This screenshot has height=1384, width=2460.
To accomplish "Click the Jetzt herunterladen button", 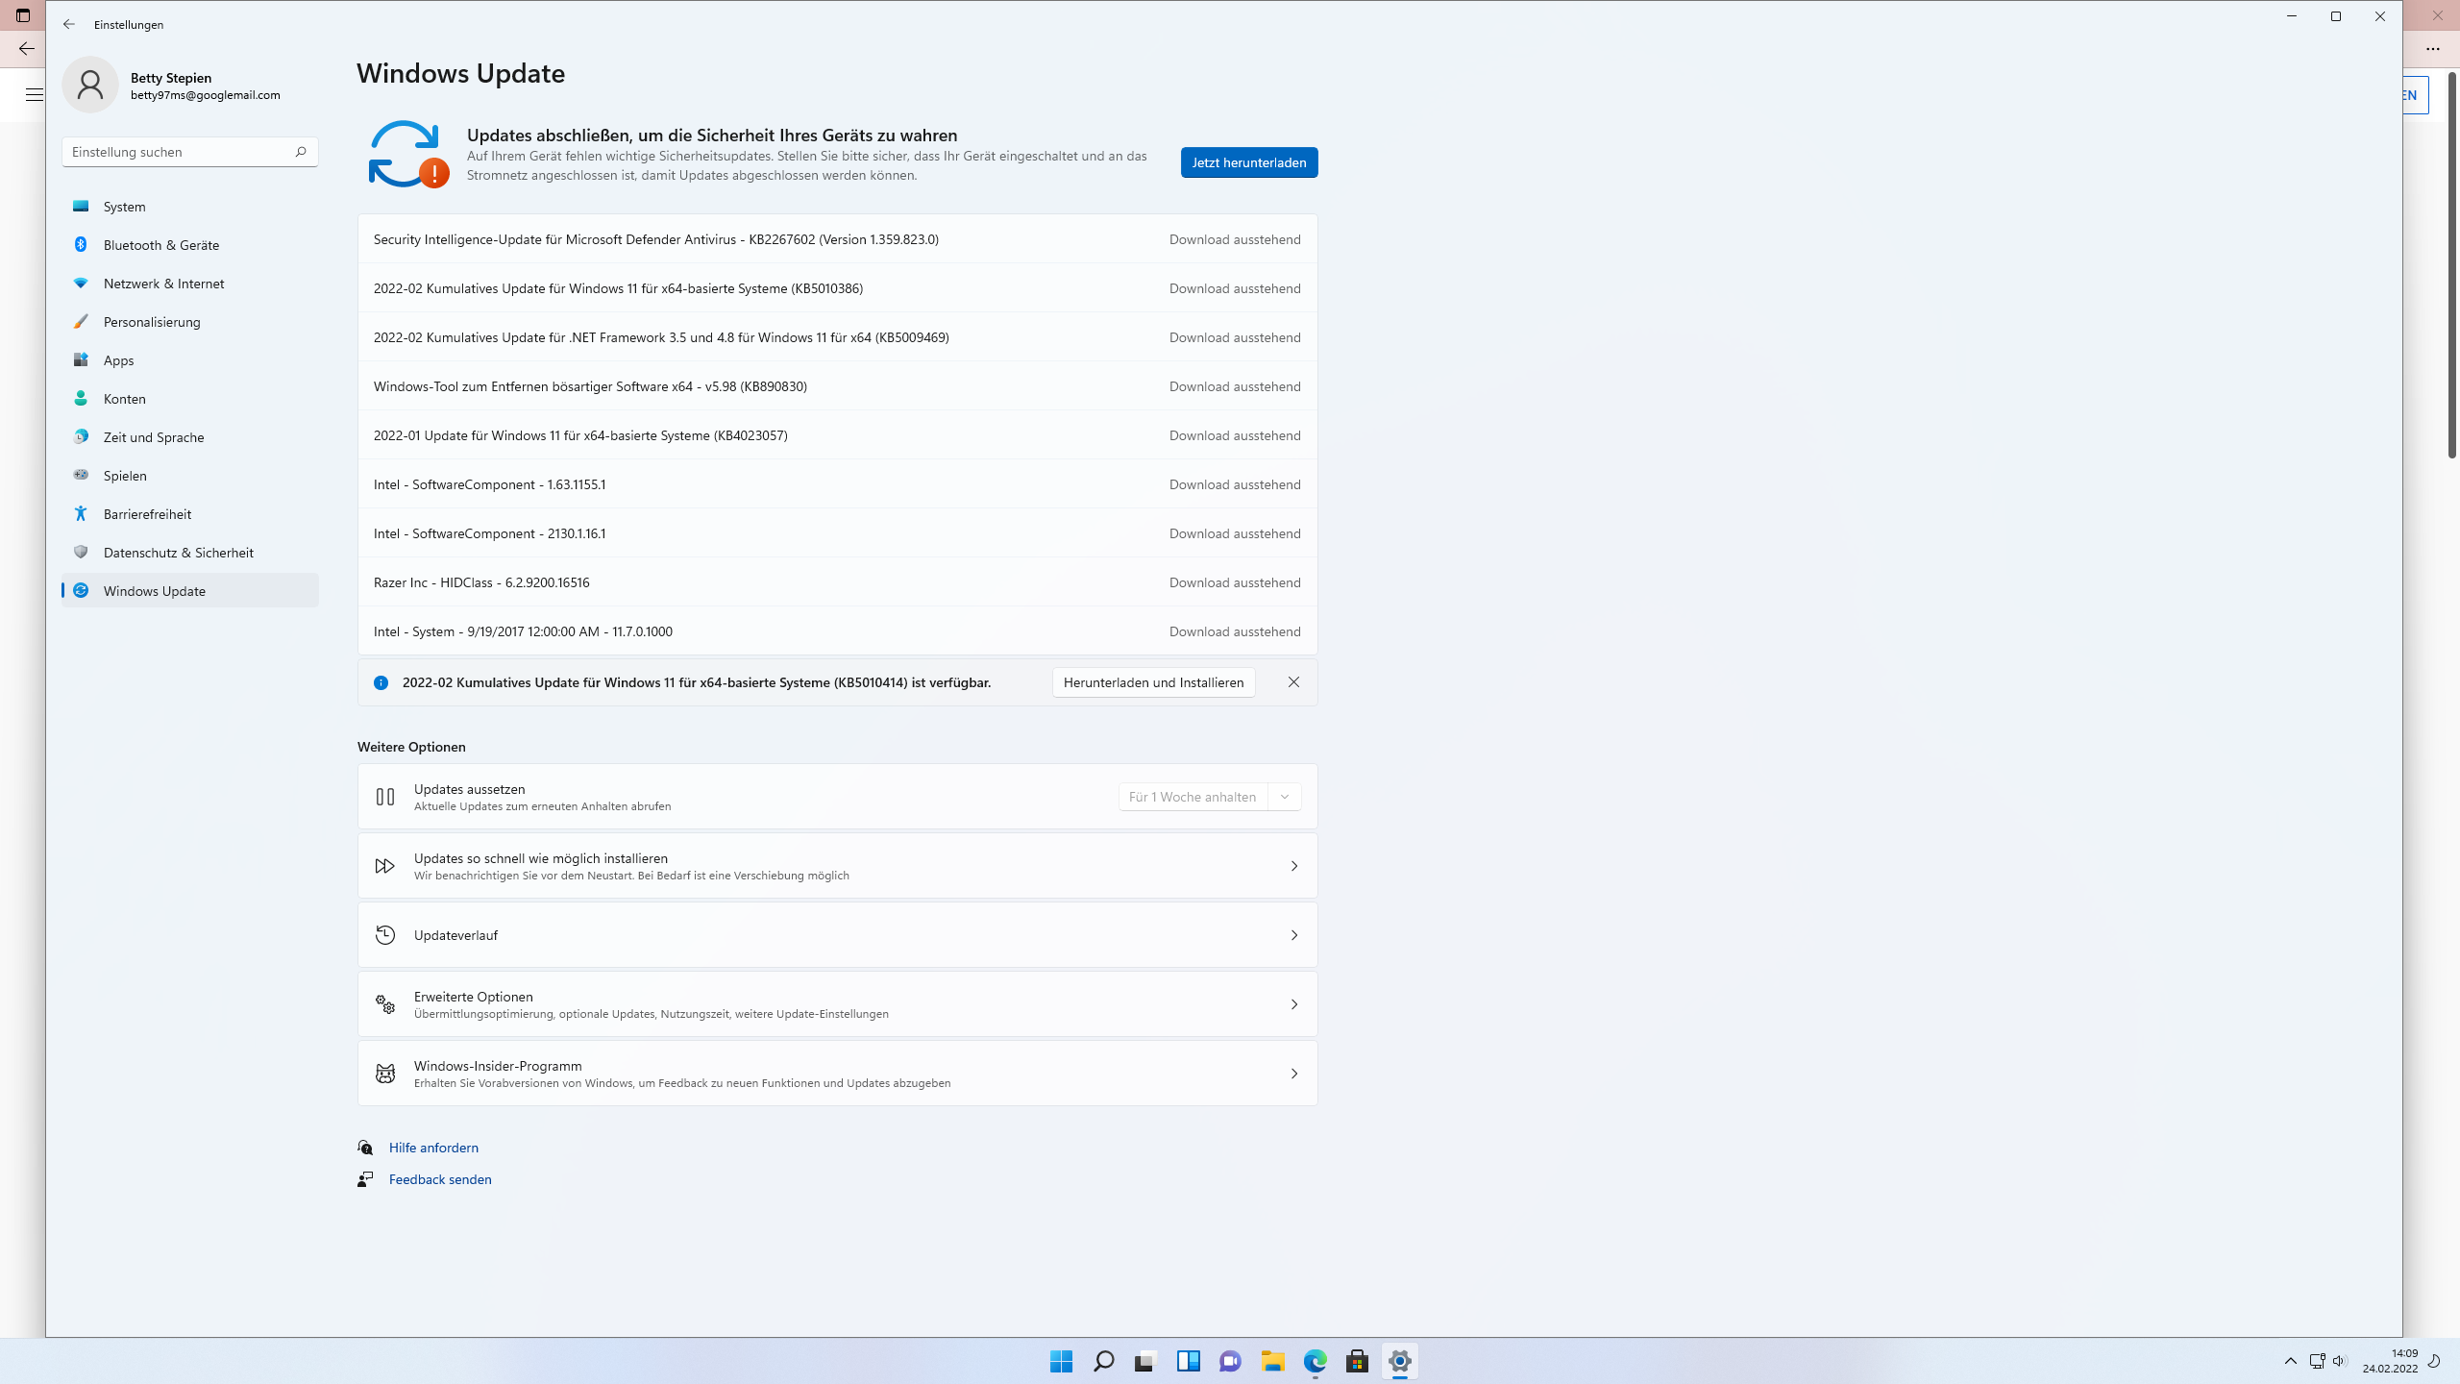I will pos(1248,162).
